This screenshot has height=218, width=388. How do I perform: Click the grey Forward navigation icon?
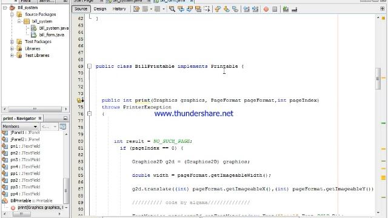[x=158, y=9]
